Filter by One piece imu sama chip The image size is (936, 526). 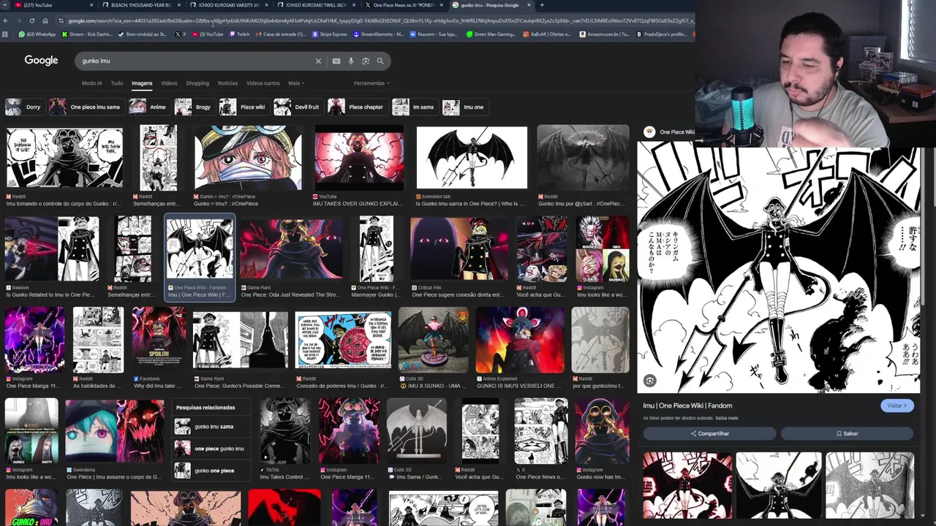coord(86,107)
